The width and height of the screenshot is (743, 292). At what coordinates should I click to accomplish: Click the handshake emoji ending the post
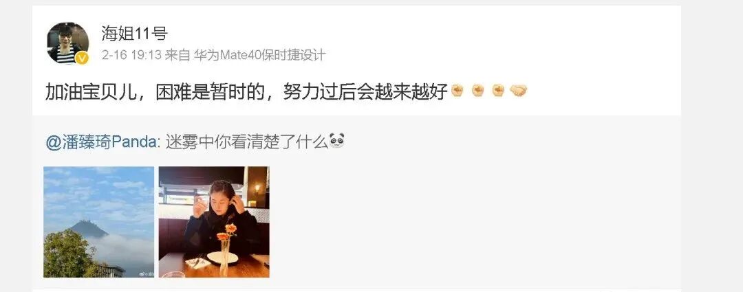[x=519, y=91]
